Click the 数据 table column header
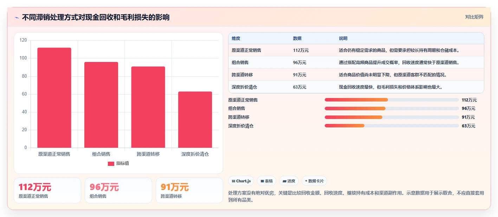498x217 pixels. point(297,38)
